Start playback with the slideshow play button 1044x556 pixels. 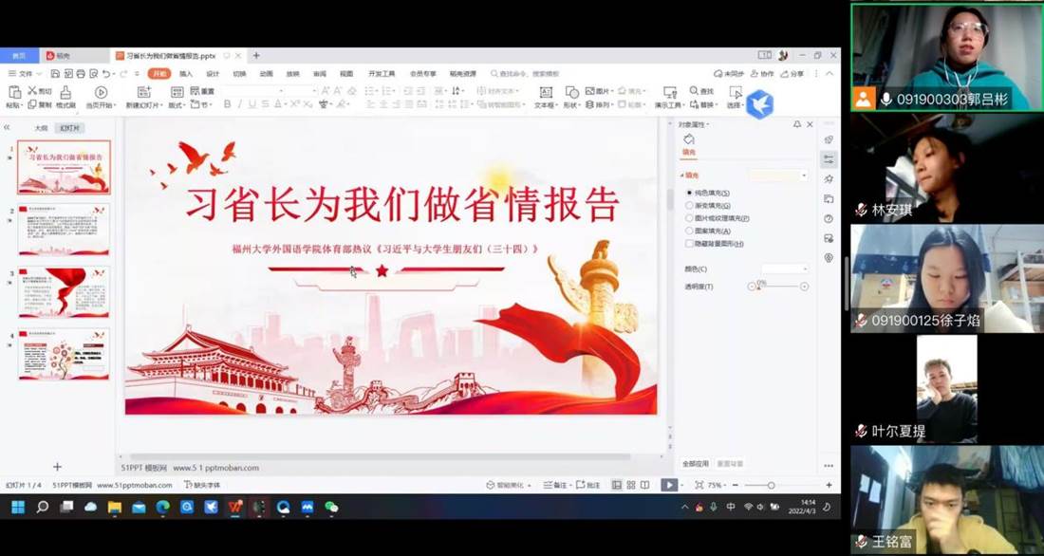pos(668,485)
